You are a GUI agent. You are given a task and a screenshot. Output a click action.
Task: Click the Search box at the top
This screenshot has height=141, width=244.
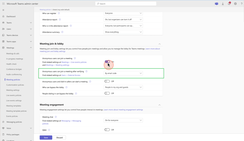point(122,4)
